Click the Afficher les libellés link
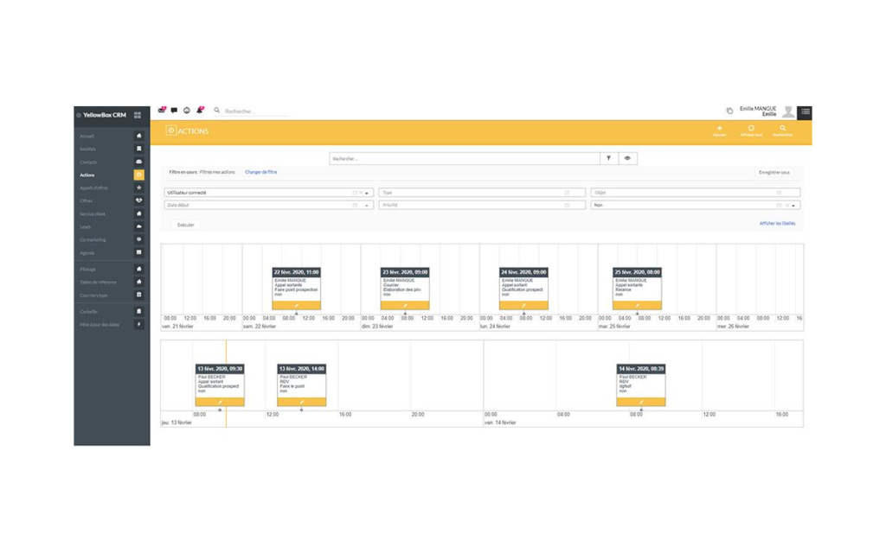Viewport: 886px width, 553px height. pos(777,224)
